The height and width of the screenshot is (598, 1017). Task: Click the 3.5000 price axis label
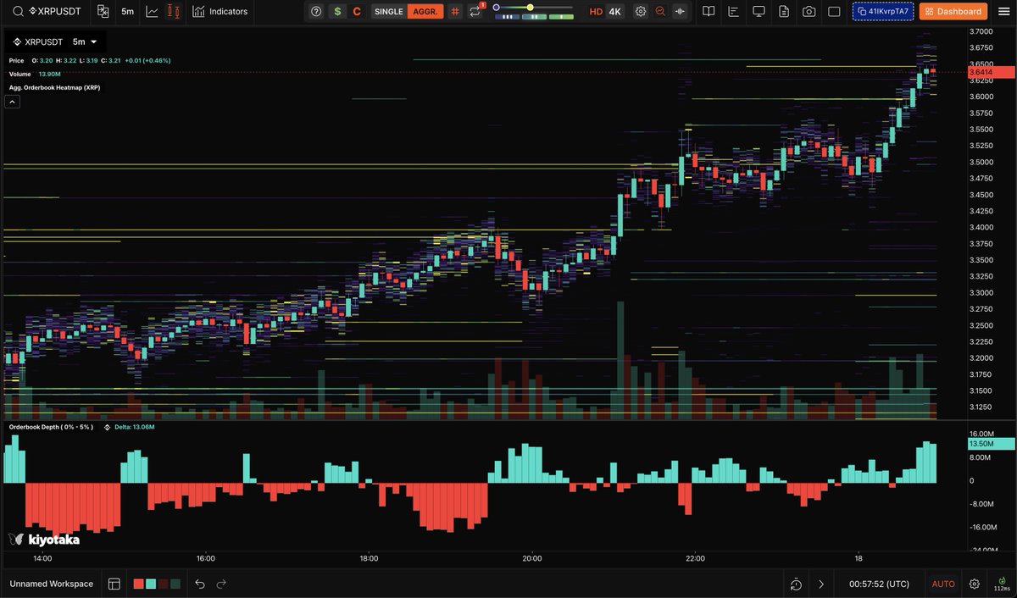(981, 162)
